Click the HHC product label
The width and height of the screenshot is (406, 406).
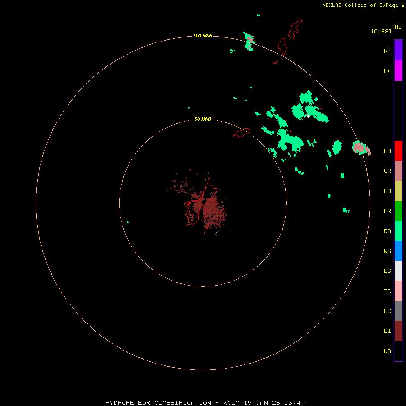[397, 27]
